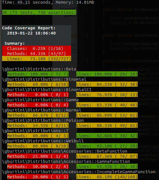Click GammaFunction 'Lines: 93.33% ( 28/ 30)'
Viewport: 159px width, 180px height.
click(x=107, y=167)
